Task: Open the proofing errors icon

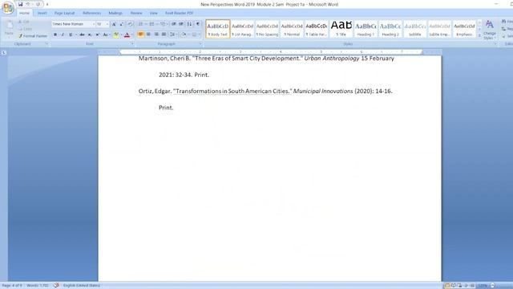Action: (56, 286)
